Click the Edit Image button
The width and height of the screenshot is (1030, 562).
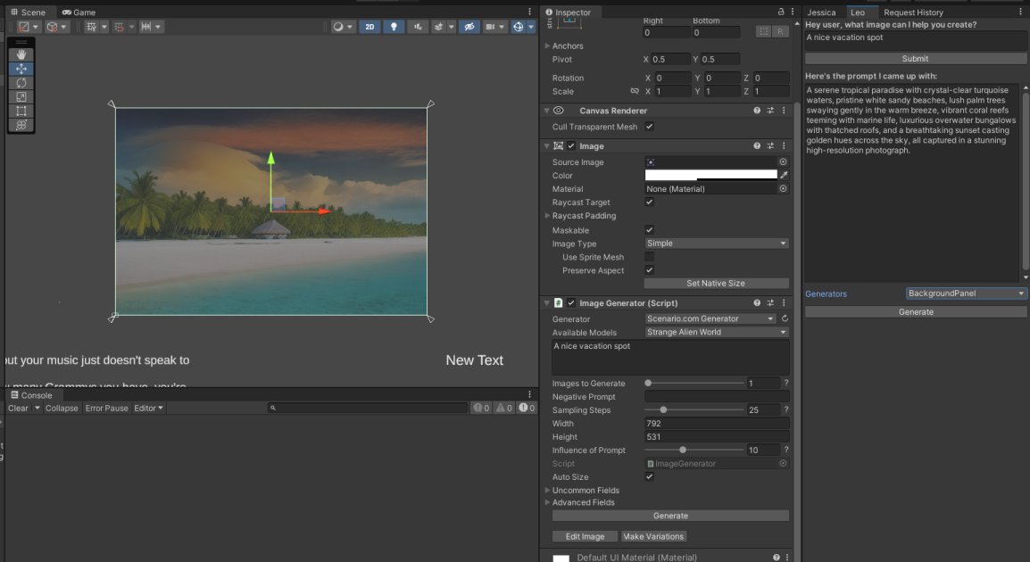(x=585, y=536)
